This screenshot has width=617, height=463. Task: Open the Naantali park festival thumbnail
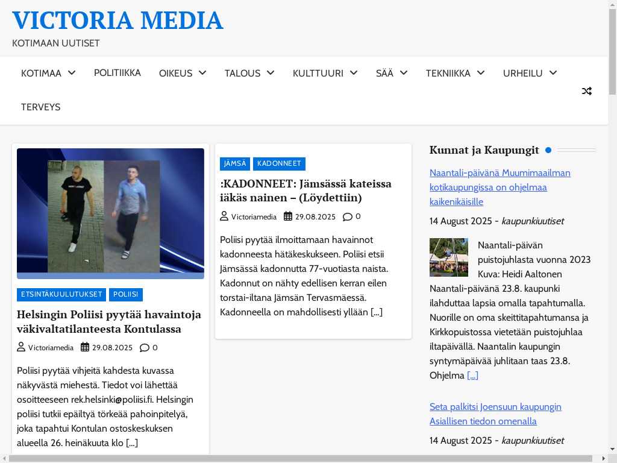coord(448,257)
